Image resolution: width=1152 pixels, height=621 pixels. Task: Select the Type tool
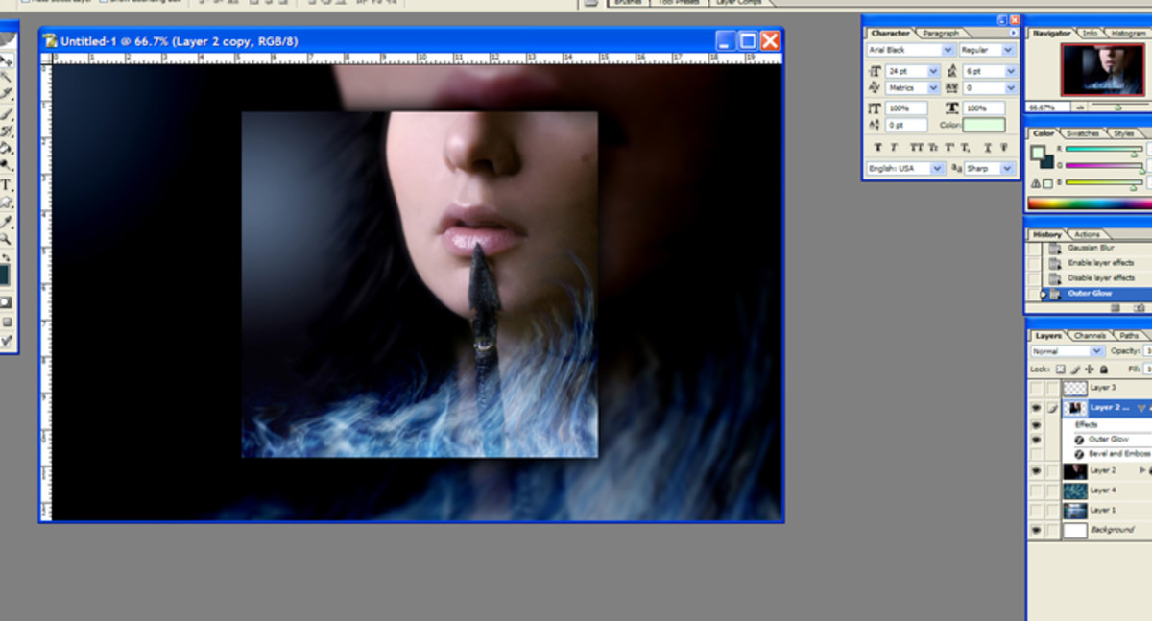[8, 185]
